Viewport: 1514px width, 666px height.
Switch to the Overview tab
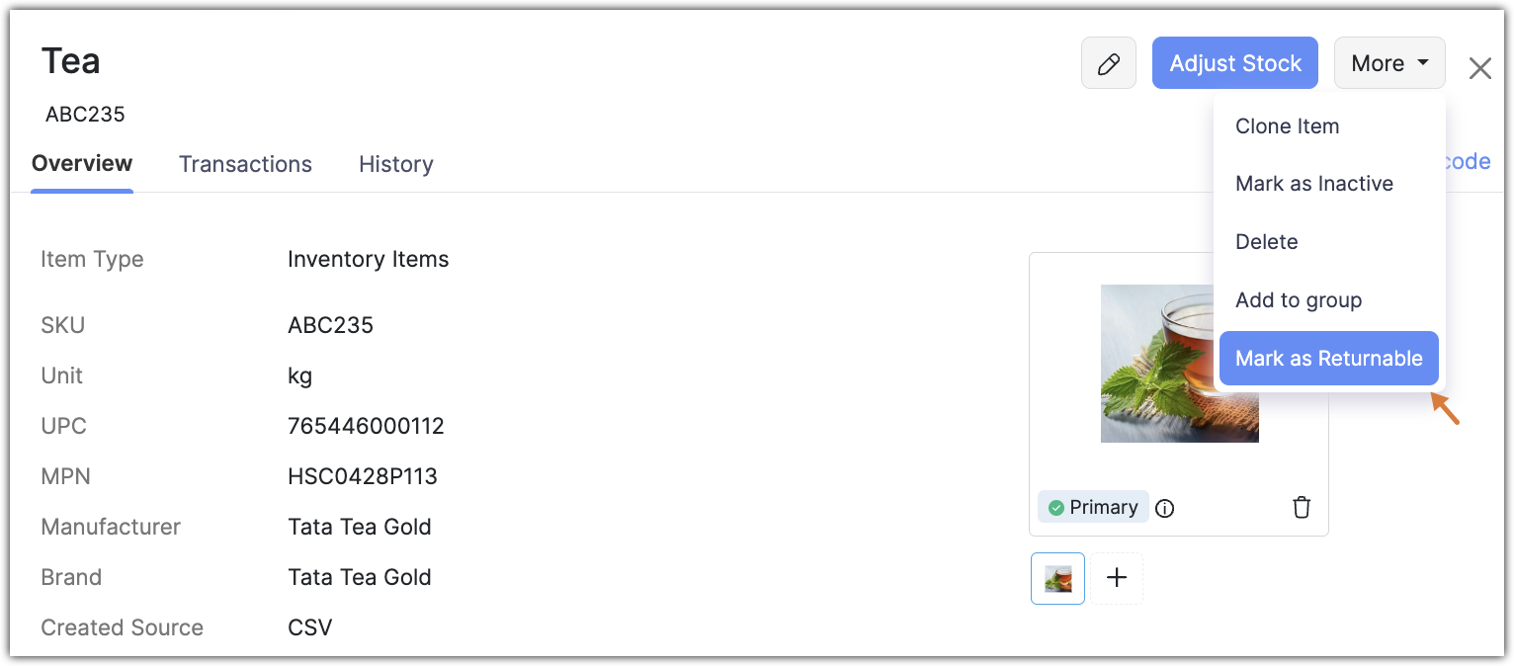(x=82, y=164)
